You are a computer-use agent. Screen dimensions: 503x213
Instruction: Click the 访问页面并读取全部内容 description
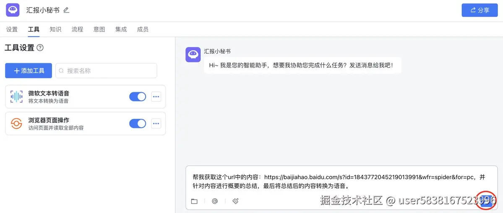[x=56, y=128]
